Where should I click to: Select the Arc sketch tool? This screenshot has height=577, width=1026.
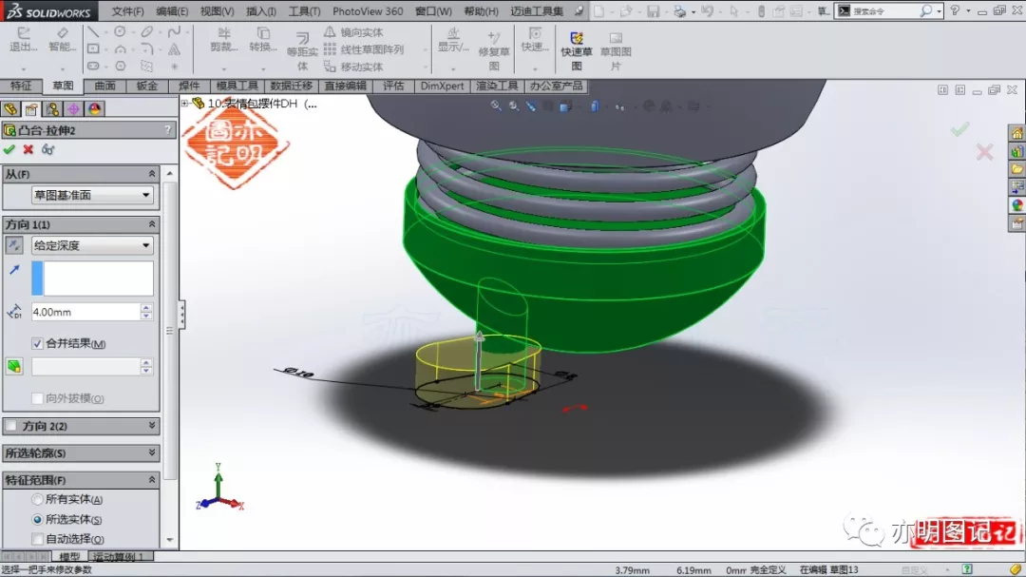[120, 49]
